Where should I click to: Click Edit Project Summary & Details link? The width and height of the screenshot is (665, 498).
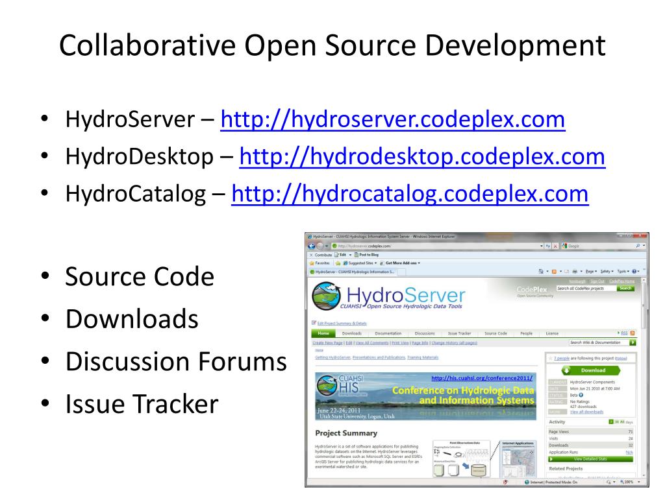342,323
